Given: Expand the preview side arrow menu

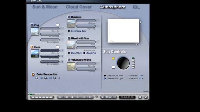Looking at the screenshot, I should click(x=141, y=22).
